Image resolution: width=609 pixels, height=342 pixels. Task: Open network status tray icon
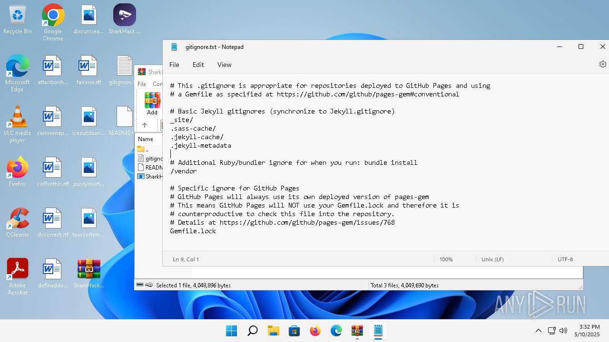click(552, 331)
